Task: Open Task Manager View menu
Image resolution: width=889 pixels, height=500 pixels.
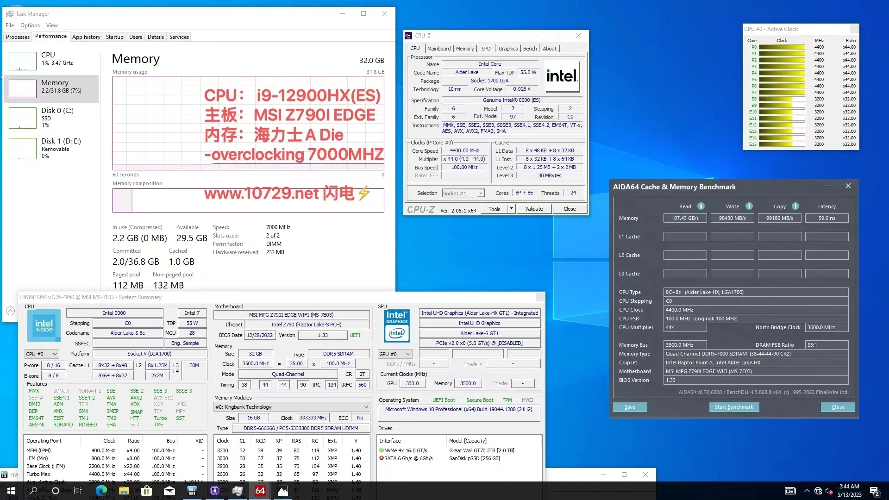Action: tap(52, 25)
